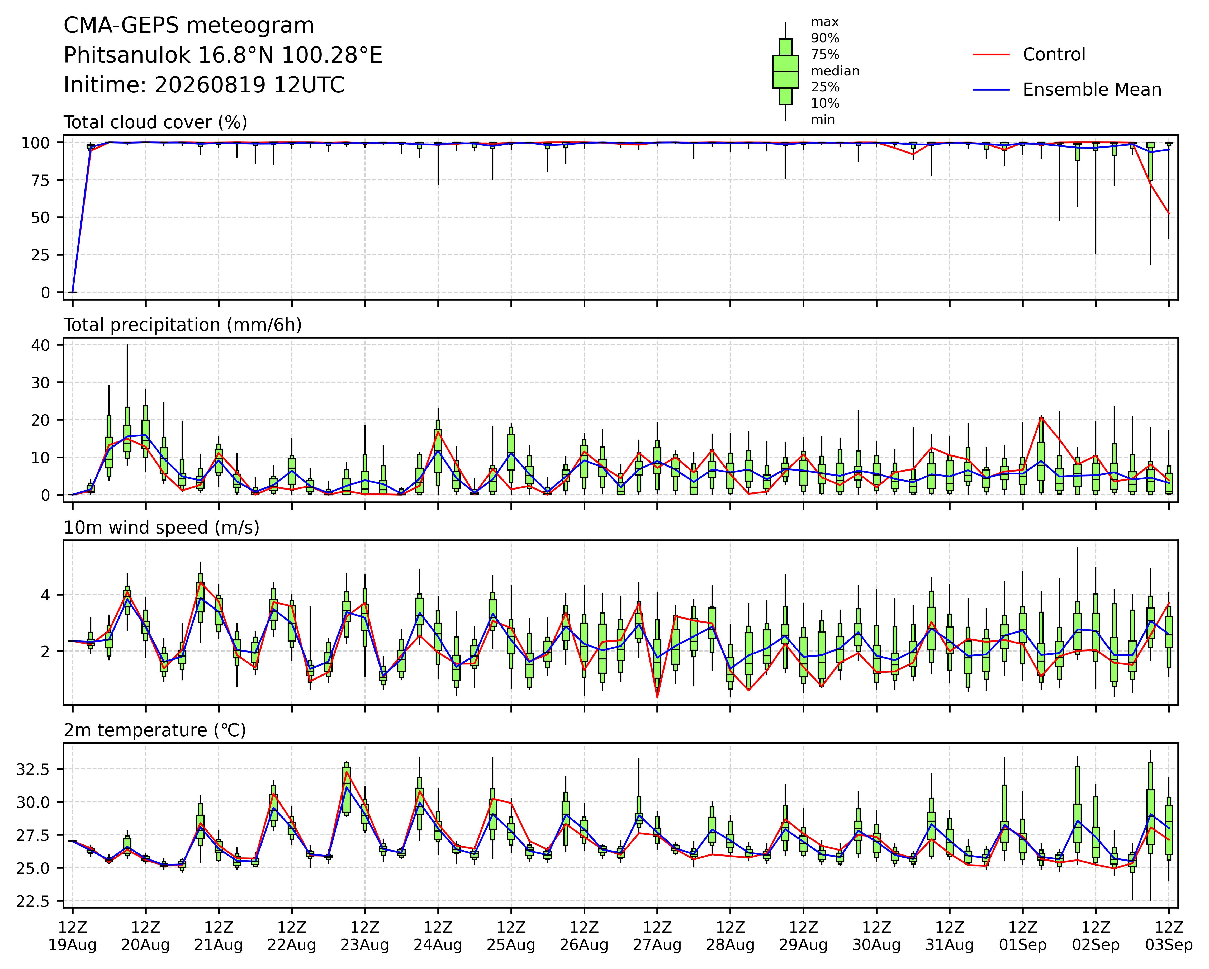1209x969 pixels.
Task: Click the 'CMA-GEPS meteogram' title text
Action: 188,26
